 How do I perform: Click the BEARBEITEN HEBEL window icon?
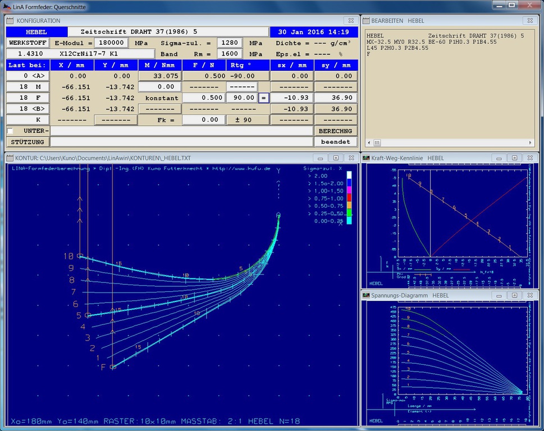[365, 21]
